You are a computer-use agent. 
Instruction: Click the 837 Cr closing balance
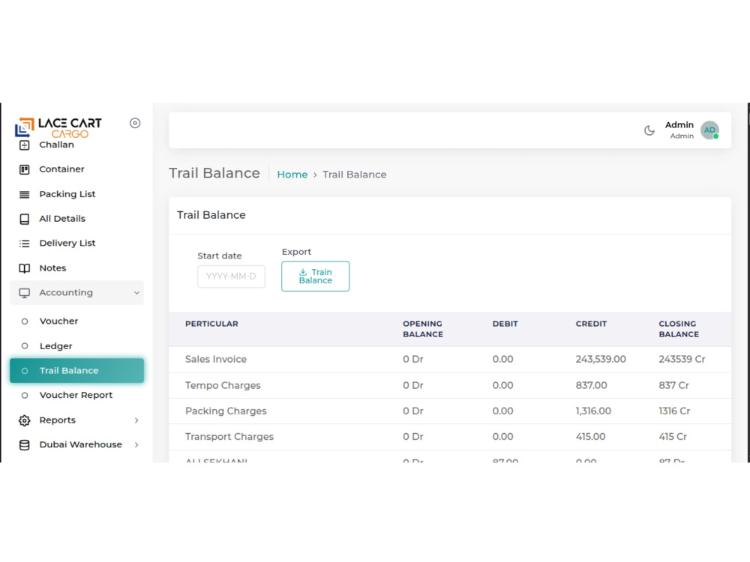pyautogui.click(x=673, y=386)
